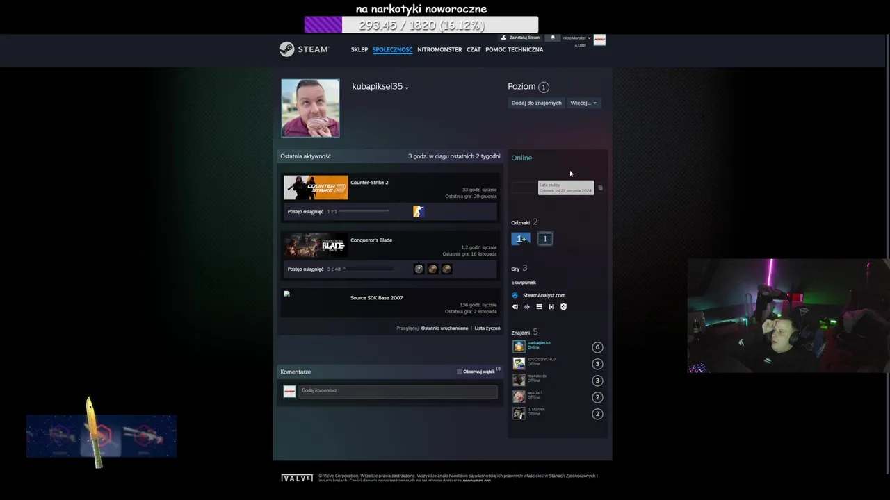The width and height of the screenshot is (890, 500).
Task: Click the shield icon under SteamAnalyst.com
Action: [x=563, y=307]
